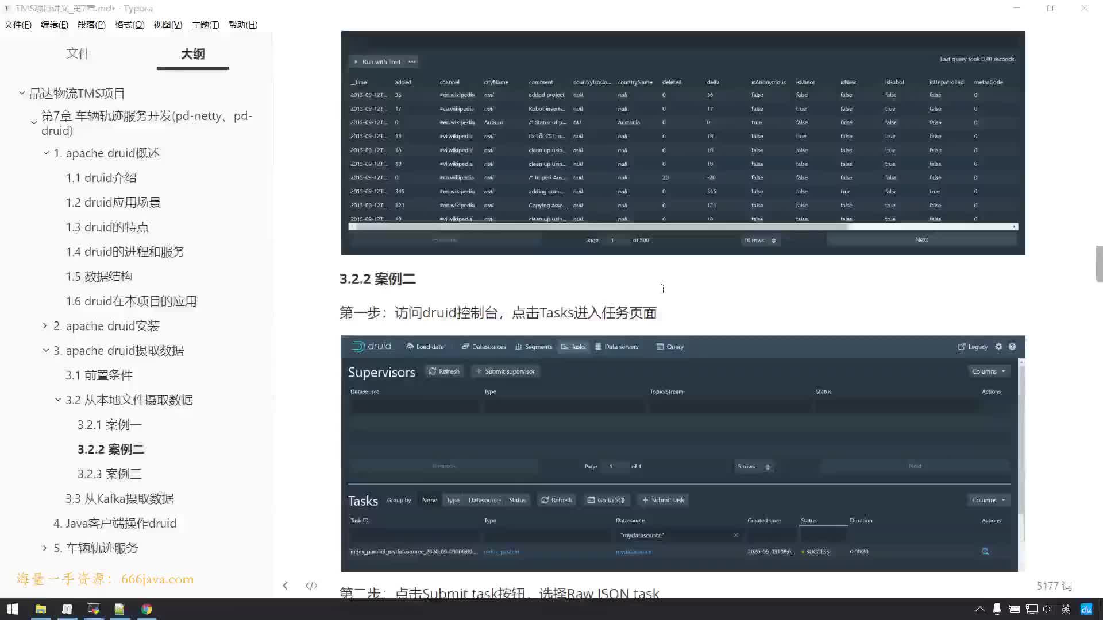Jump to 3.2.1 案例一 in outline

110,425
